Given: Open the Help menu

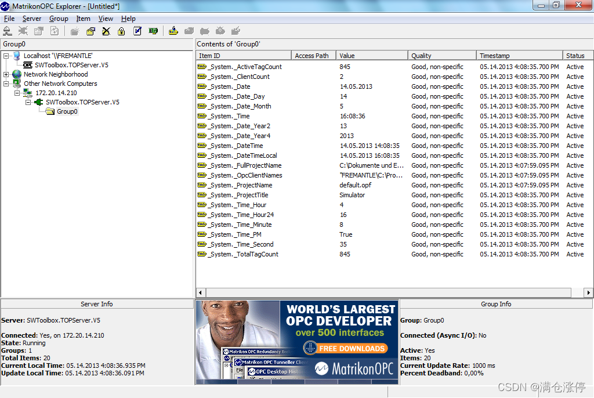Looking at the screenshot, I should (x=128, y=19).
